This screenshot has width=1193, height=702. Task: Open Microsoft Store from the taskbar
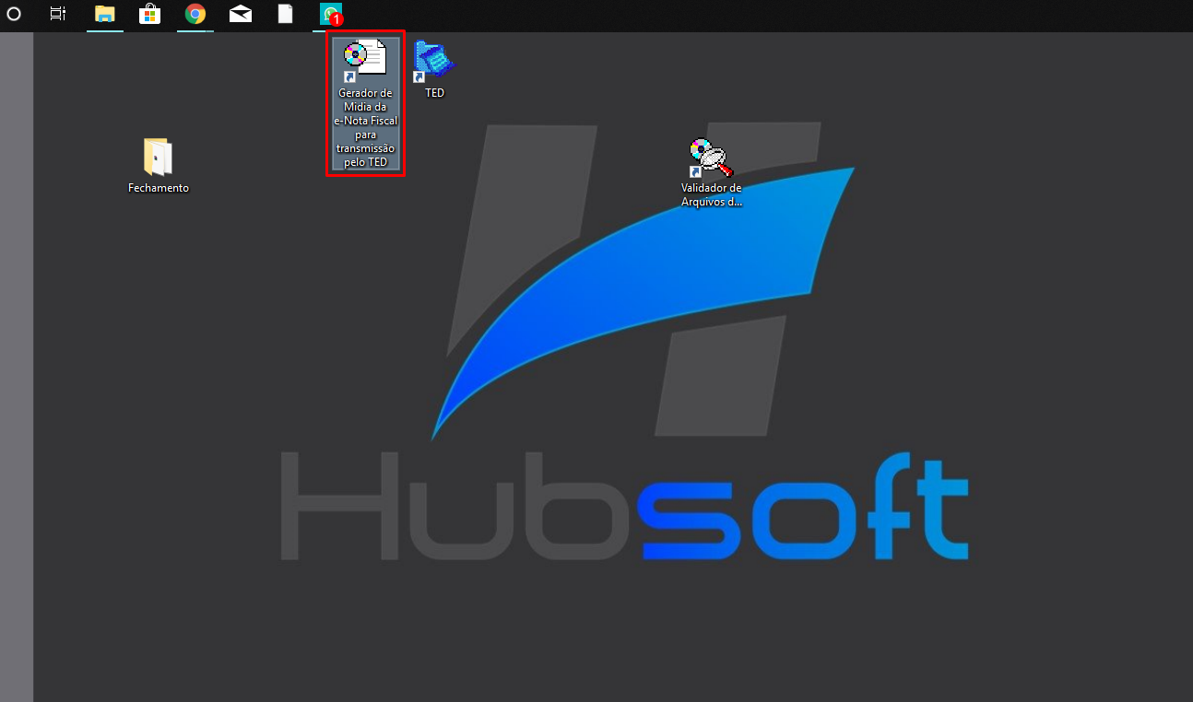coord(149,14)
